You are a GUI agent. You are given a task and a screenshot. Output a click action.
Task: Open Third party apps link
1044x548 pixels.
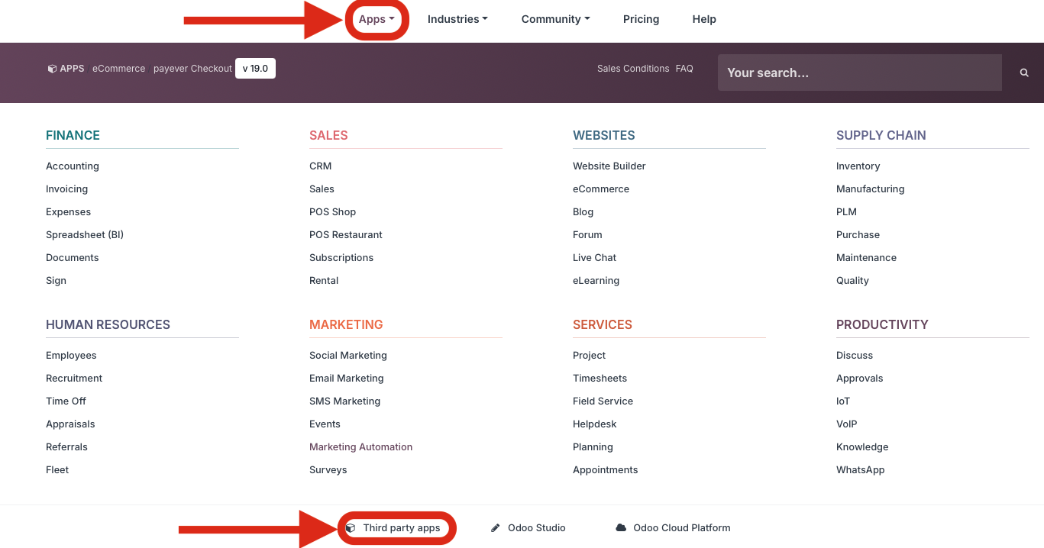coord(402,527)
